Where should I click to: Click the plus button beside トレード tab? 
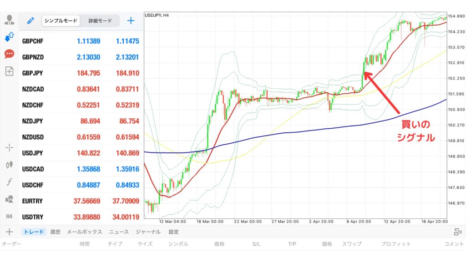click(x=9, y=232)
